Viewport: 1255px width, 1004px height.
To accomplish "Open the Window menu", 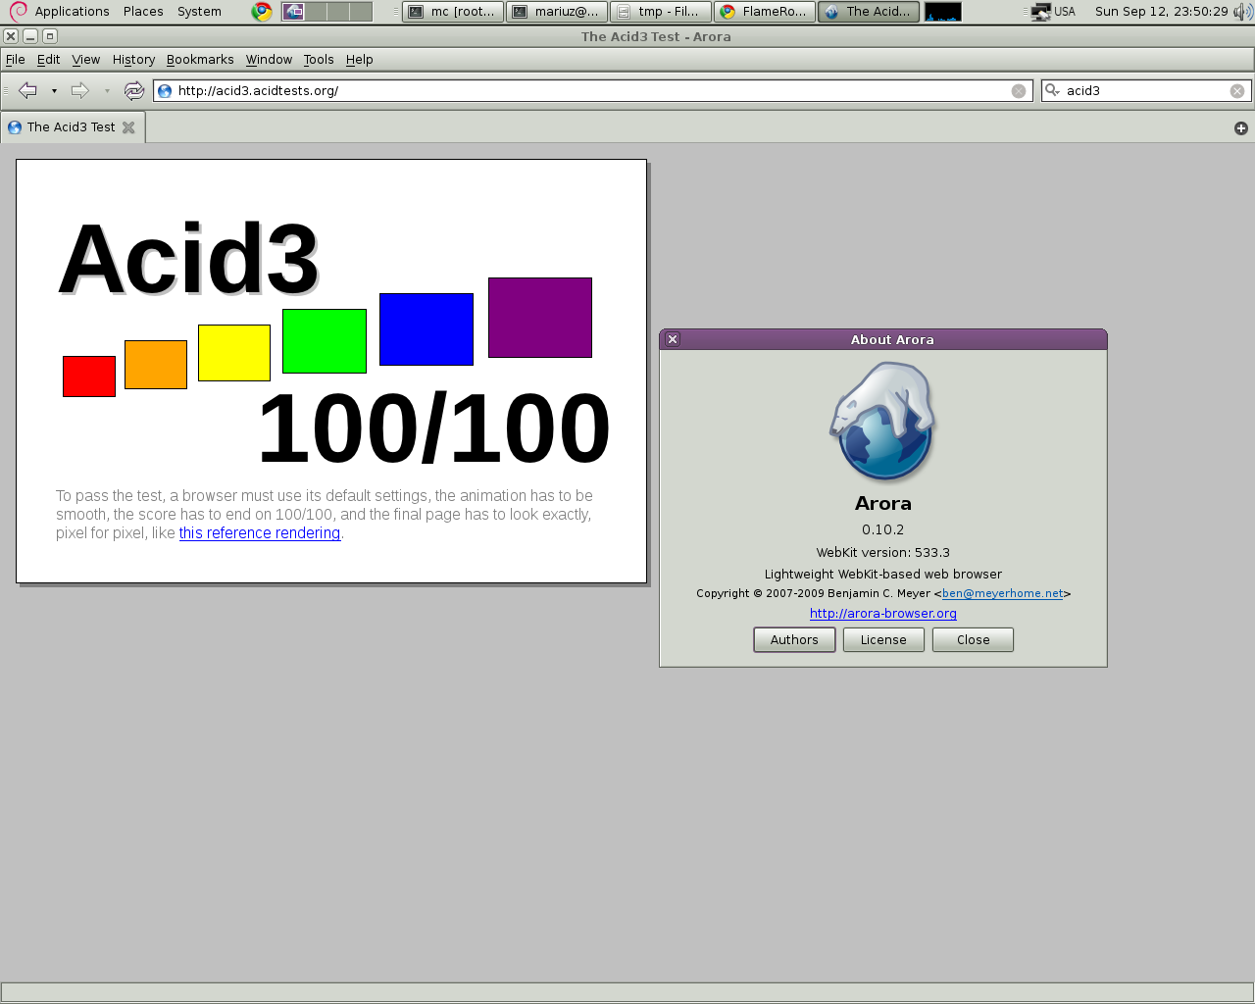I will click(x=269, y=60).
